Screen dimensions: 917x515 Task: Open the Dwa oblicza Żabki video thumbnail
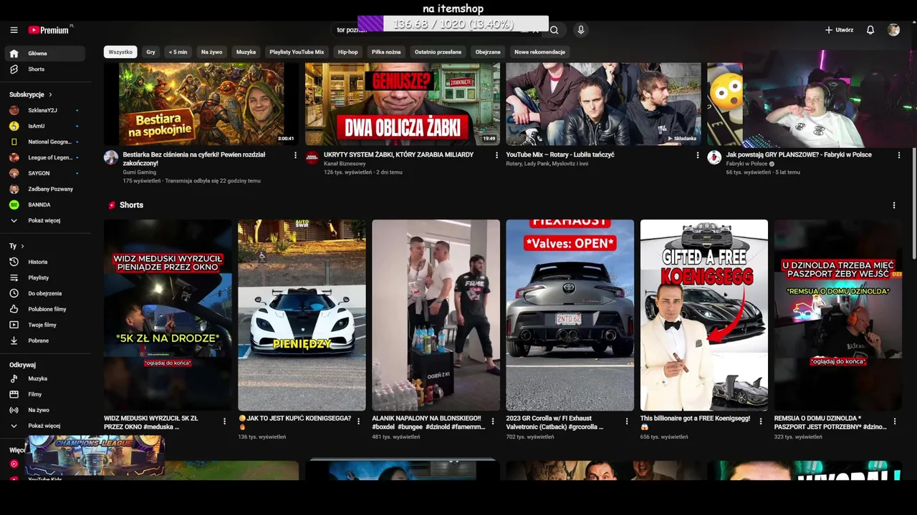tap(403, 104)
